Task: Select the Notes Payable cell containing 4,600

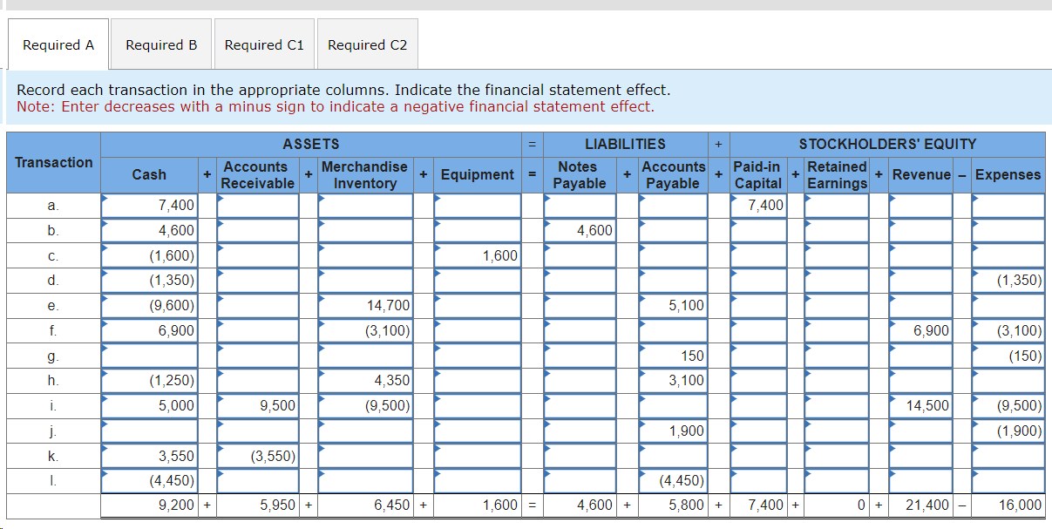Action: click(580, 230)
